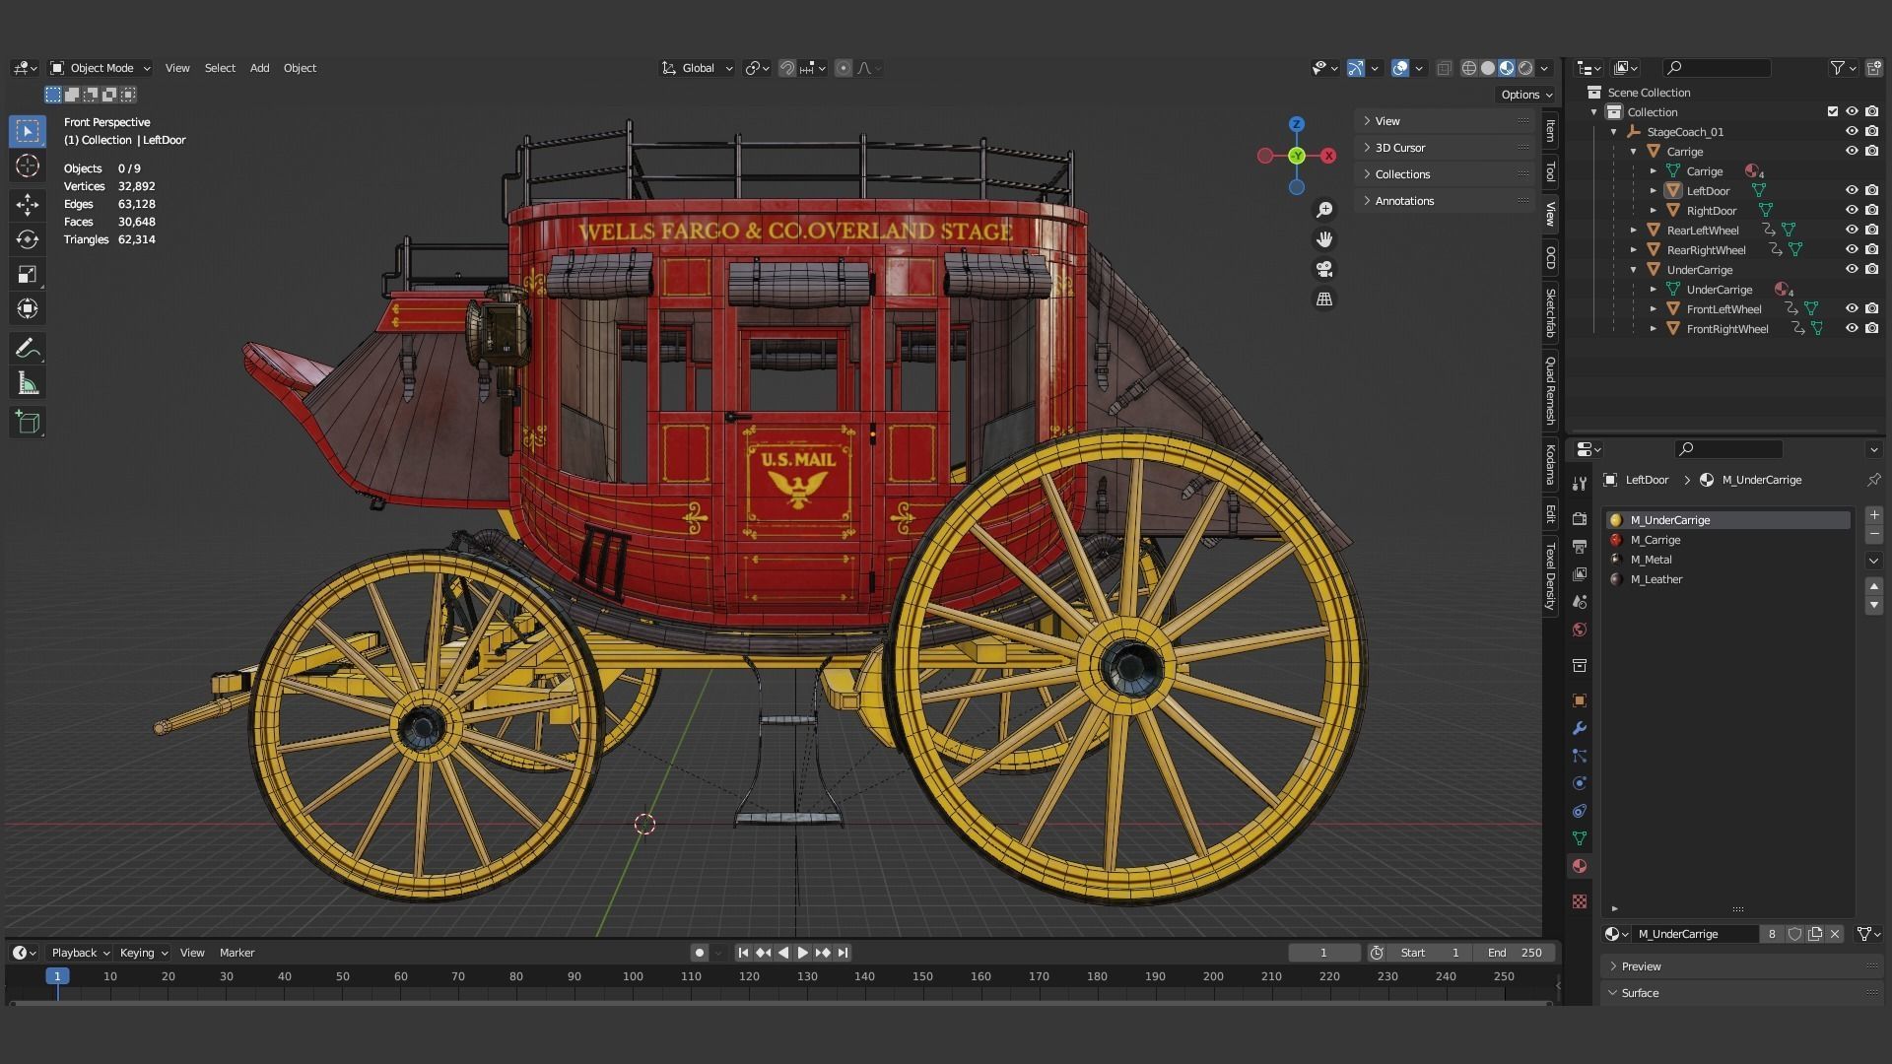
Task: Hide RightDoor with its eye icon
Action: pos(1852,210)
